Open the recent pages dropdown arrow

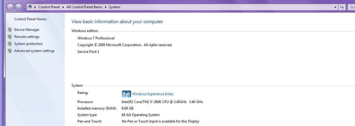point(24,7)
